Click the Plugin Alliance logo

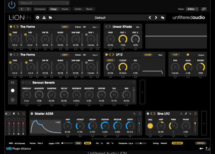coord(18,148)
